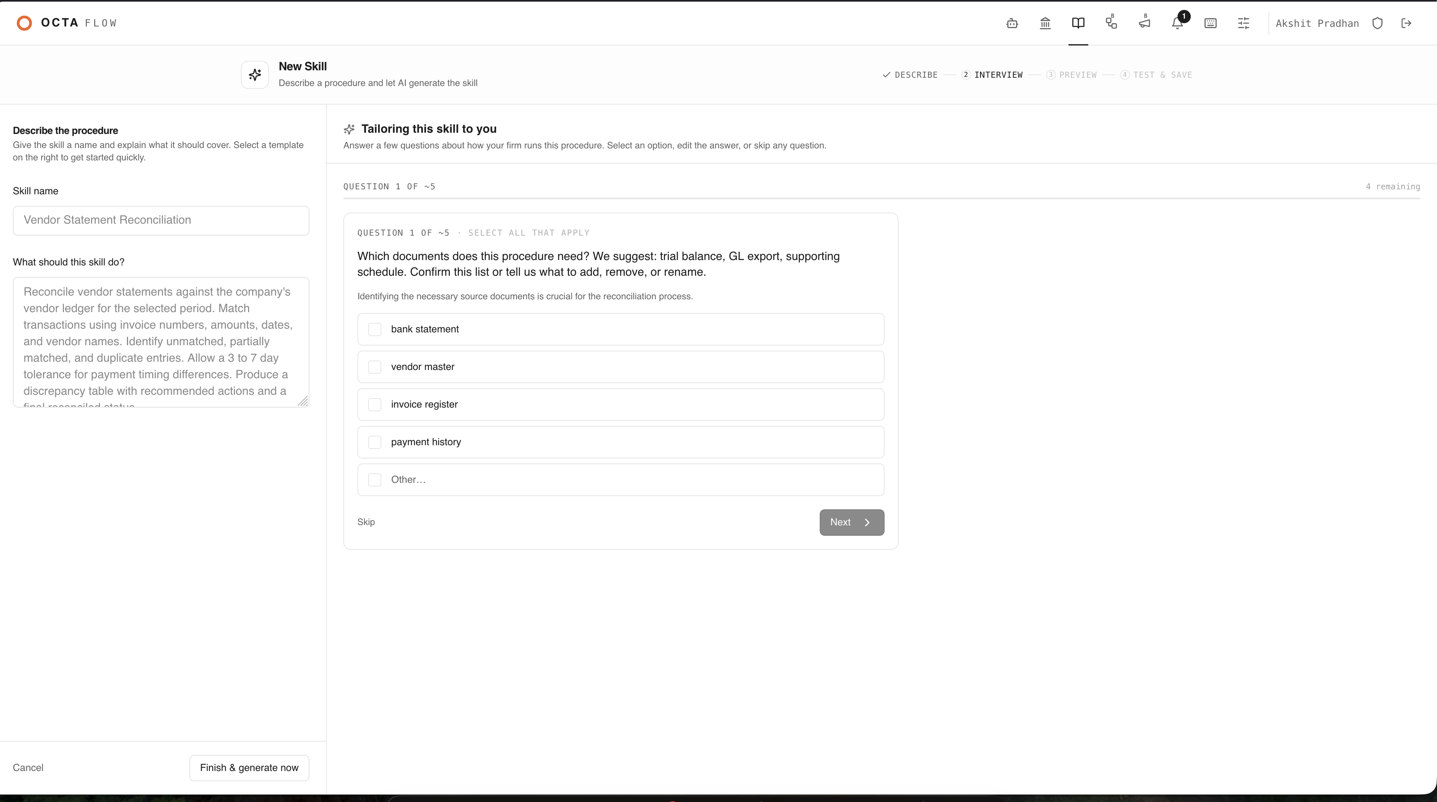This screenshot has width=1437, height=802.
Task: Open the robot assistant icon in header
Action: [1012, 23]
